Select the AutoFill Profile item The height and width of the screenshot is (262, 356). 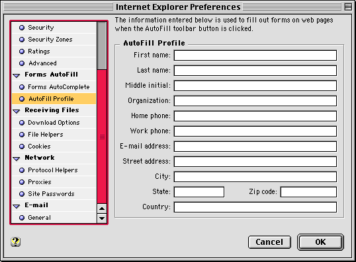(54, 99)
